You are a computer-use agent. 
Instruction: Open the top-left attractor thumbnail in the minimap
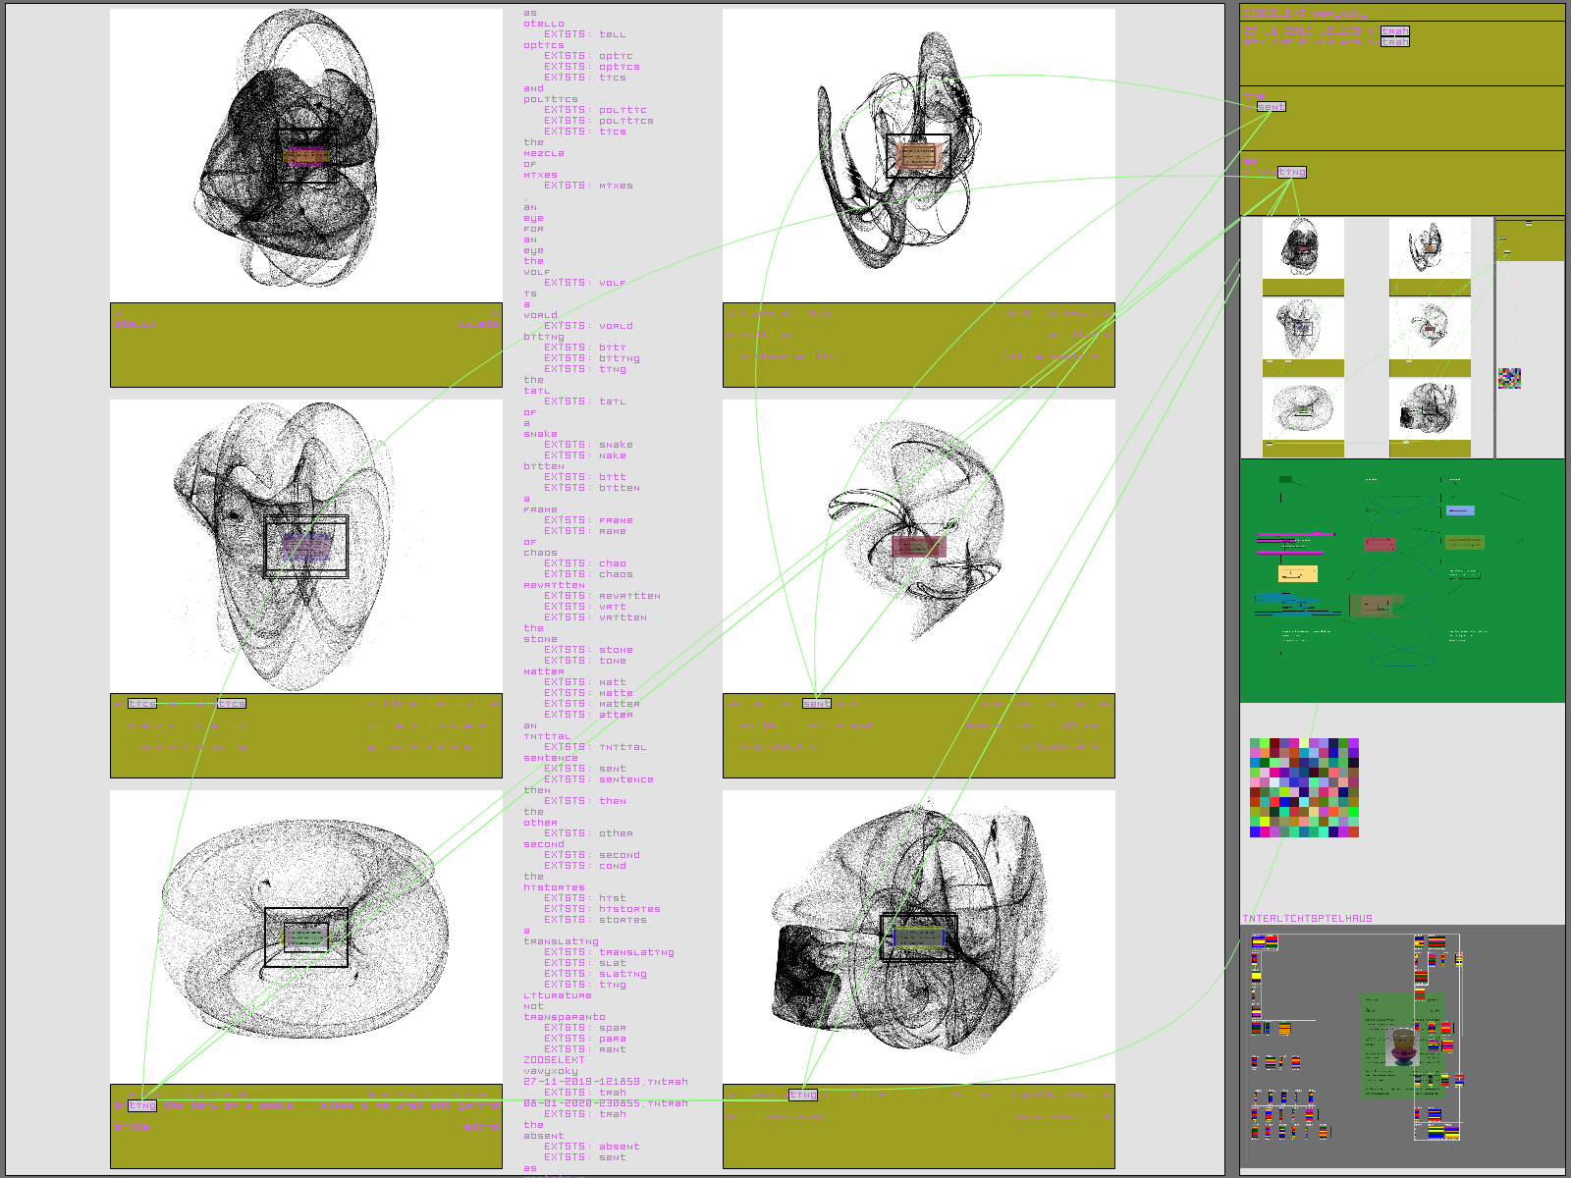click(x=1302, y=248)
